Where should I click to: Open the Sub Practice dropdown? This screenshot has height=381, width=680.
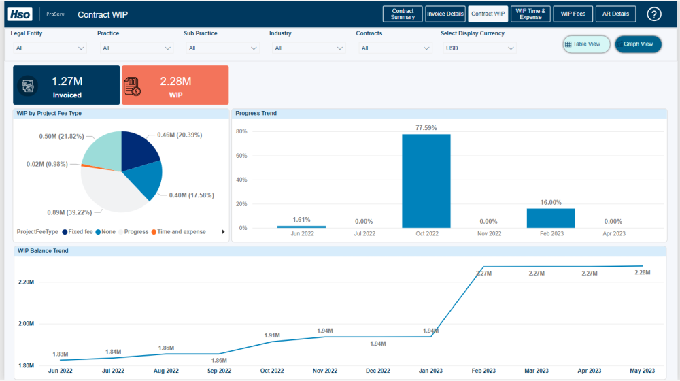222,48
